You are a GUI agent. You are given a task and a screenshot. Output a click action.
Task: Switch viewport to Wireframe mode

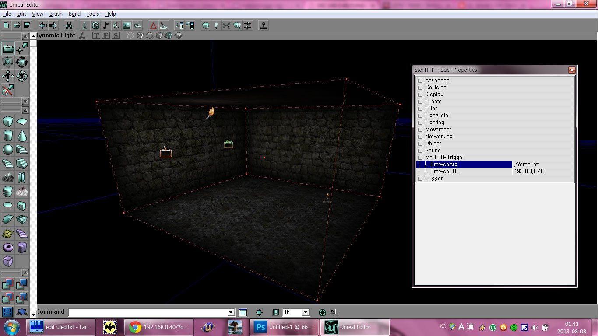(x=130, y=35)
